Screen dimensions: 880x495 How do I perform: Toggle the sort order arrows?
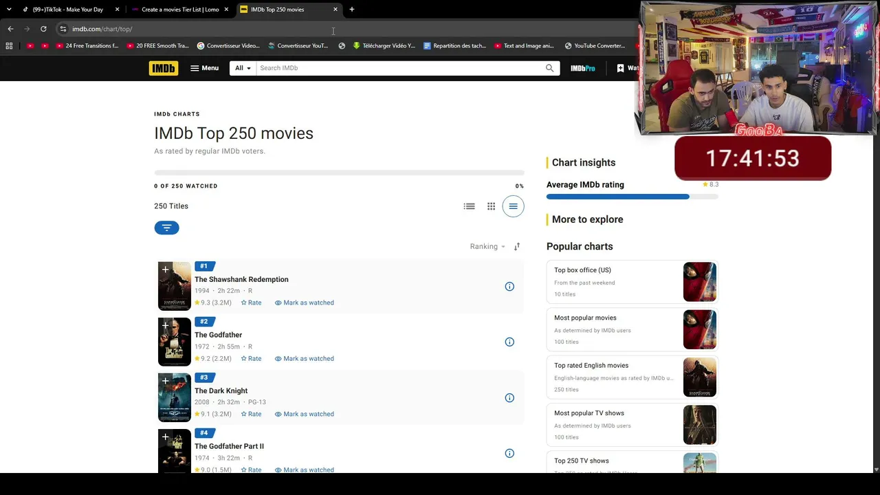pyautogui.click(x=517, y=246)
